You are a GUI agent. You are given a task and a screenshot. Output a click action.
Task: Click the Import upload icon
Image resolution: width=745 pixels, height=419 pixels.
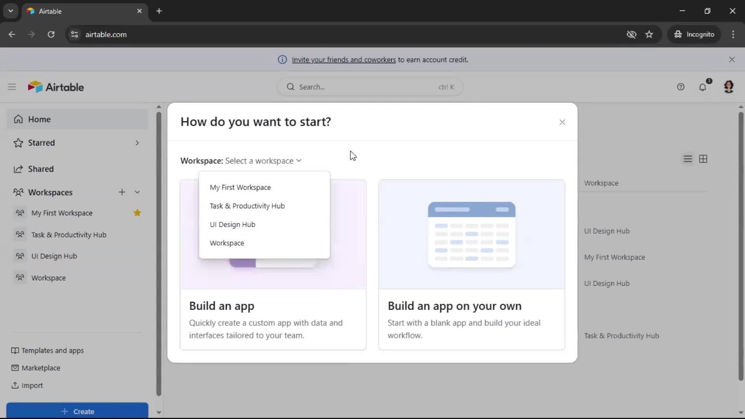click(x=15, y=385)
